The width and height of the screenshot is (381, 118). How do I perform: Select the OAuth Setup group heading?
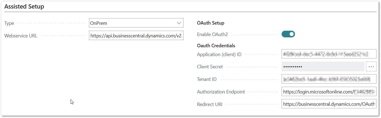[211, 23]
